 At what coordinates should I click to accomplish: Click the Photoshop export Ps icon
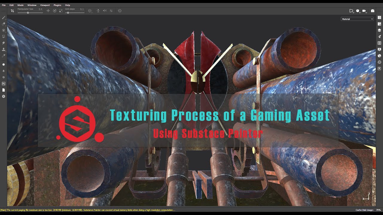(x=4, y=84)
